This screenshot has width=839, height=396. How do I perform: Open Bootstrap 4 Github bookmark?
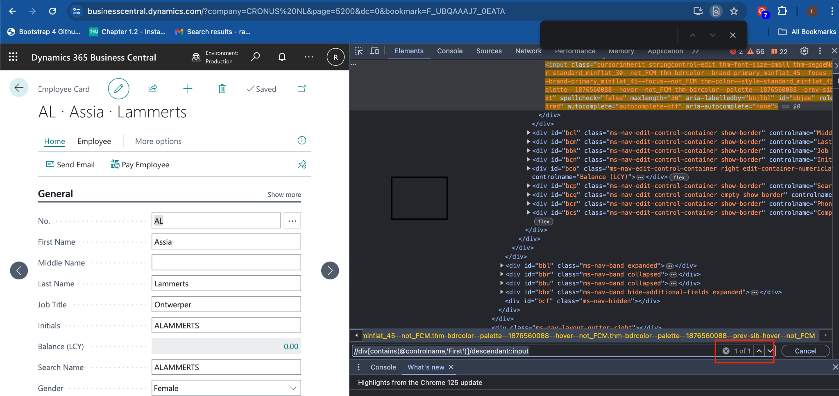pos(44,32)
